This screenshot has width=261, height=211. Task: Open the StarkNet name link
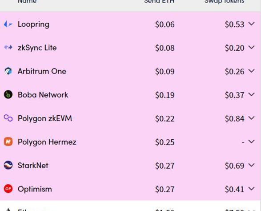click(33, 166)
